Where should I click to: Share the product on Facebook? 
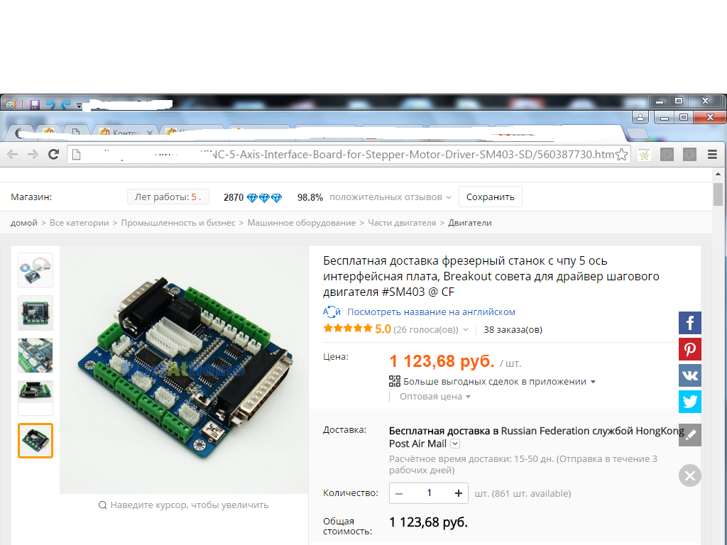[690, 323]
